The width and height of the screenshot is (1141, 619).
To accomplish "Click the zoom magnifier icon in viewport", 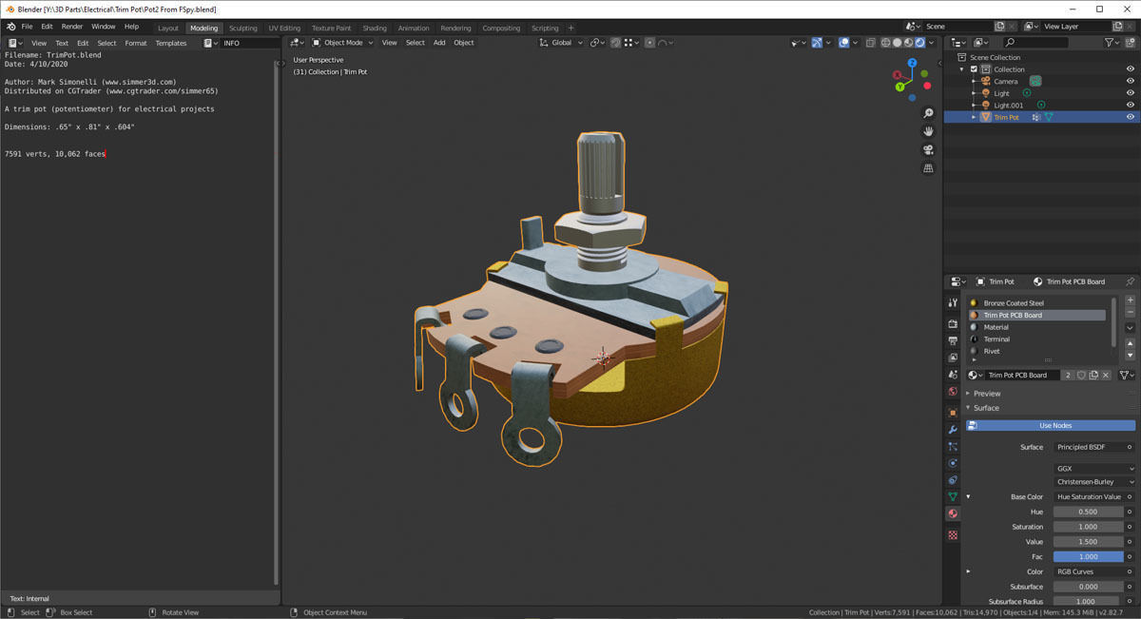I will [929, 113].
